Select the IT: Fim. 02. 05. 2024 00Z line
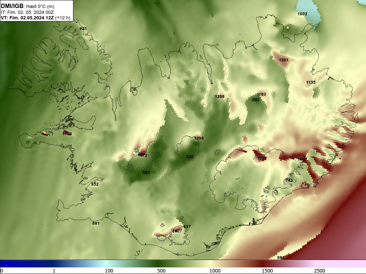 point(27,12)
